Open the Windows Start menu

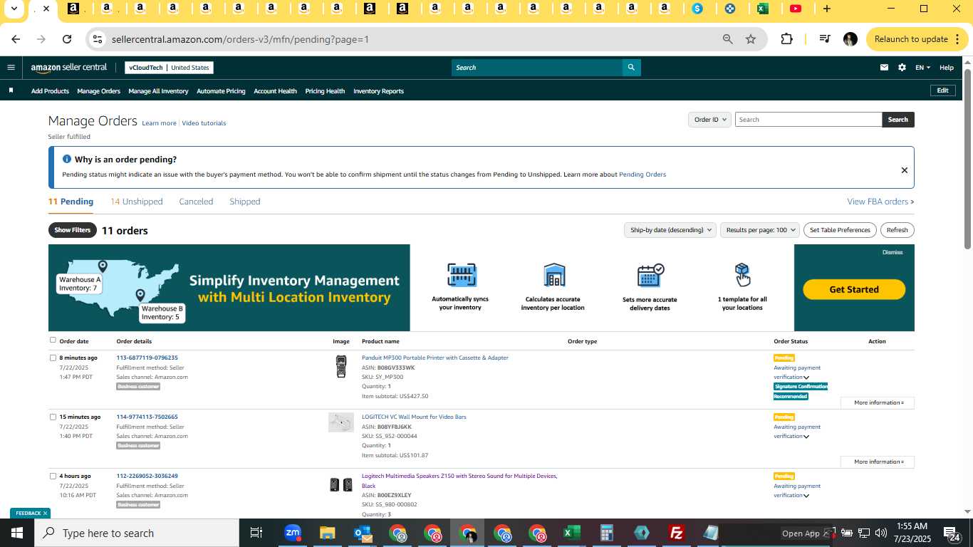pos(17,533)
